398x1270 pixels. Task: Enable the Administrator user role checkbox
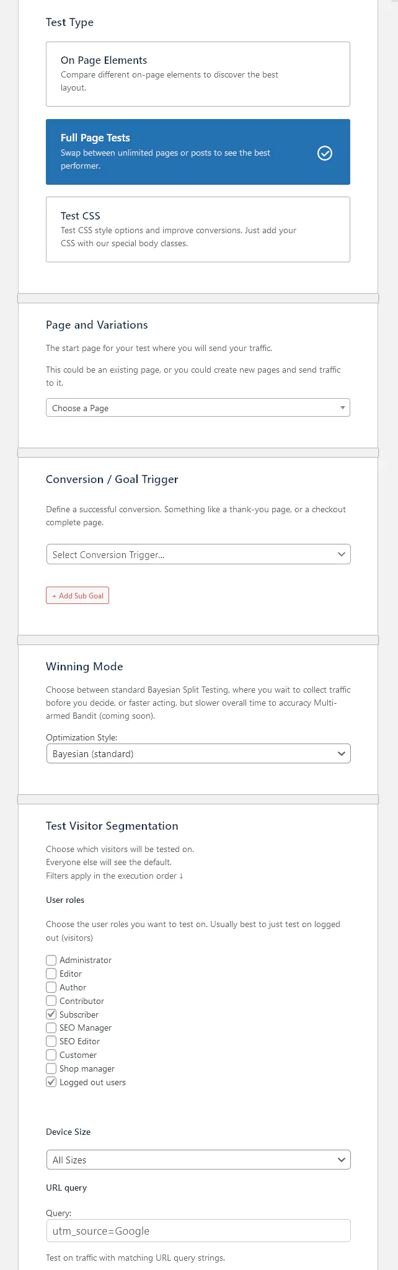point(51,960)
